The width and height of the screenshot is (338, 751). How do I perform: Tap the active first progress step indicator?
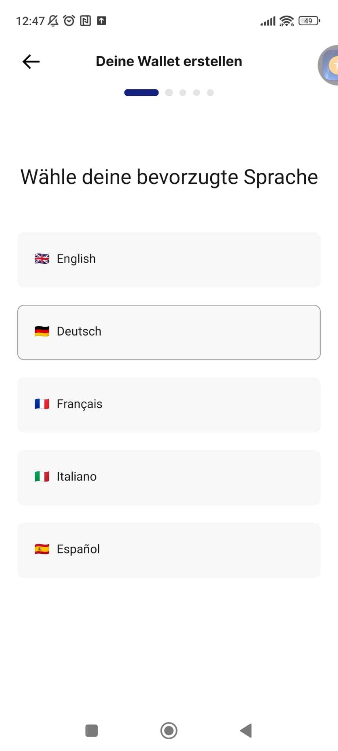coord(141,93)
